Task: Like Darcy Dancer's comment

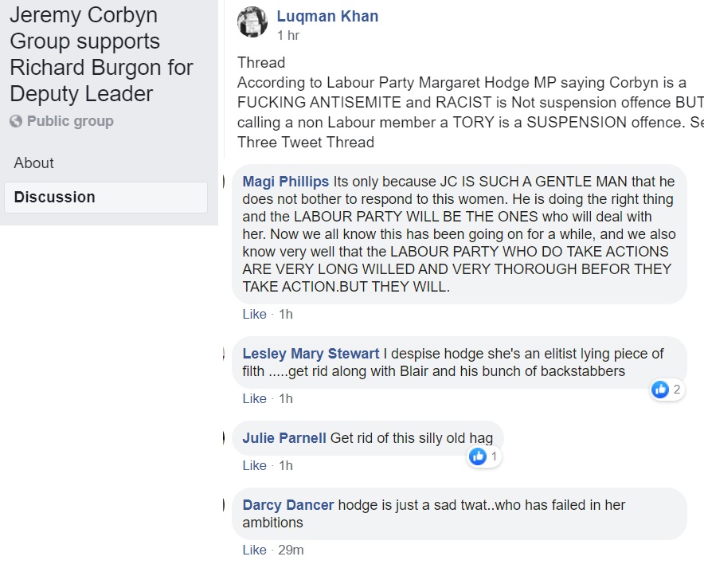Action: [x=254, y=550]
